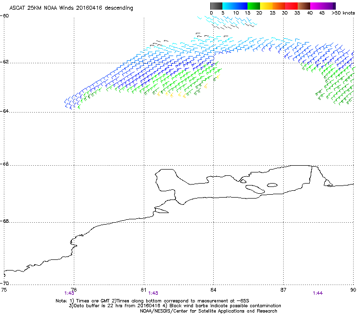Image resolution: width=357 pixels, height=314 pixels.
Task: Select the orange 25-30 knots legend swatch
Action: click(279, 6)
